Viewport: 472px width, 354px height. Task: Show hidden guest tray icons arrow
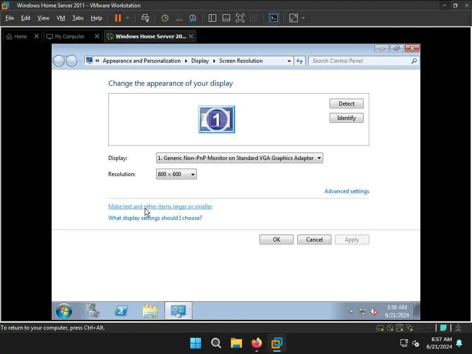(351, 311)
